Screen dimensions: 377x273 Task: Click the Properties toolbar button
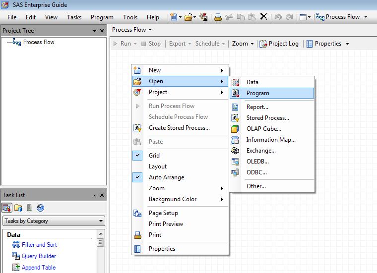(324, 44)
